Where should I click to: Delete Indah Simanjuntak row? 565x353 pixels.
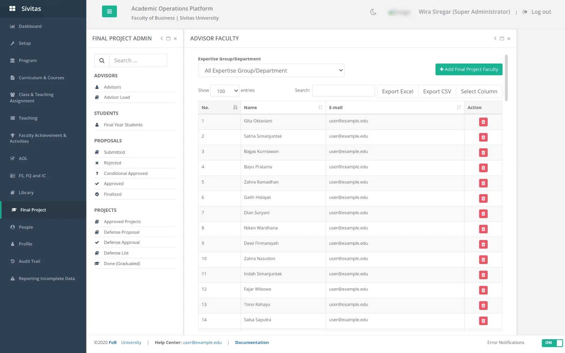[483, 275]
